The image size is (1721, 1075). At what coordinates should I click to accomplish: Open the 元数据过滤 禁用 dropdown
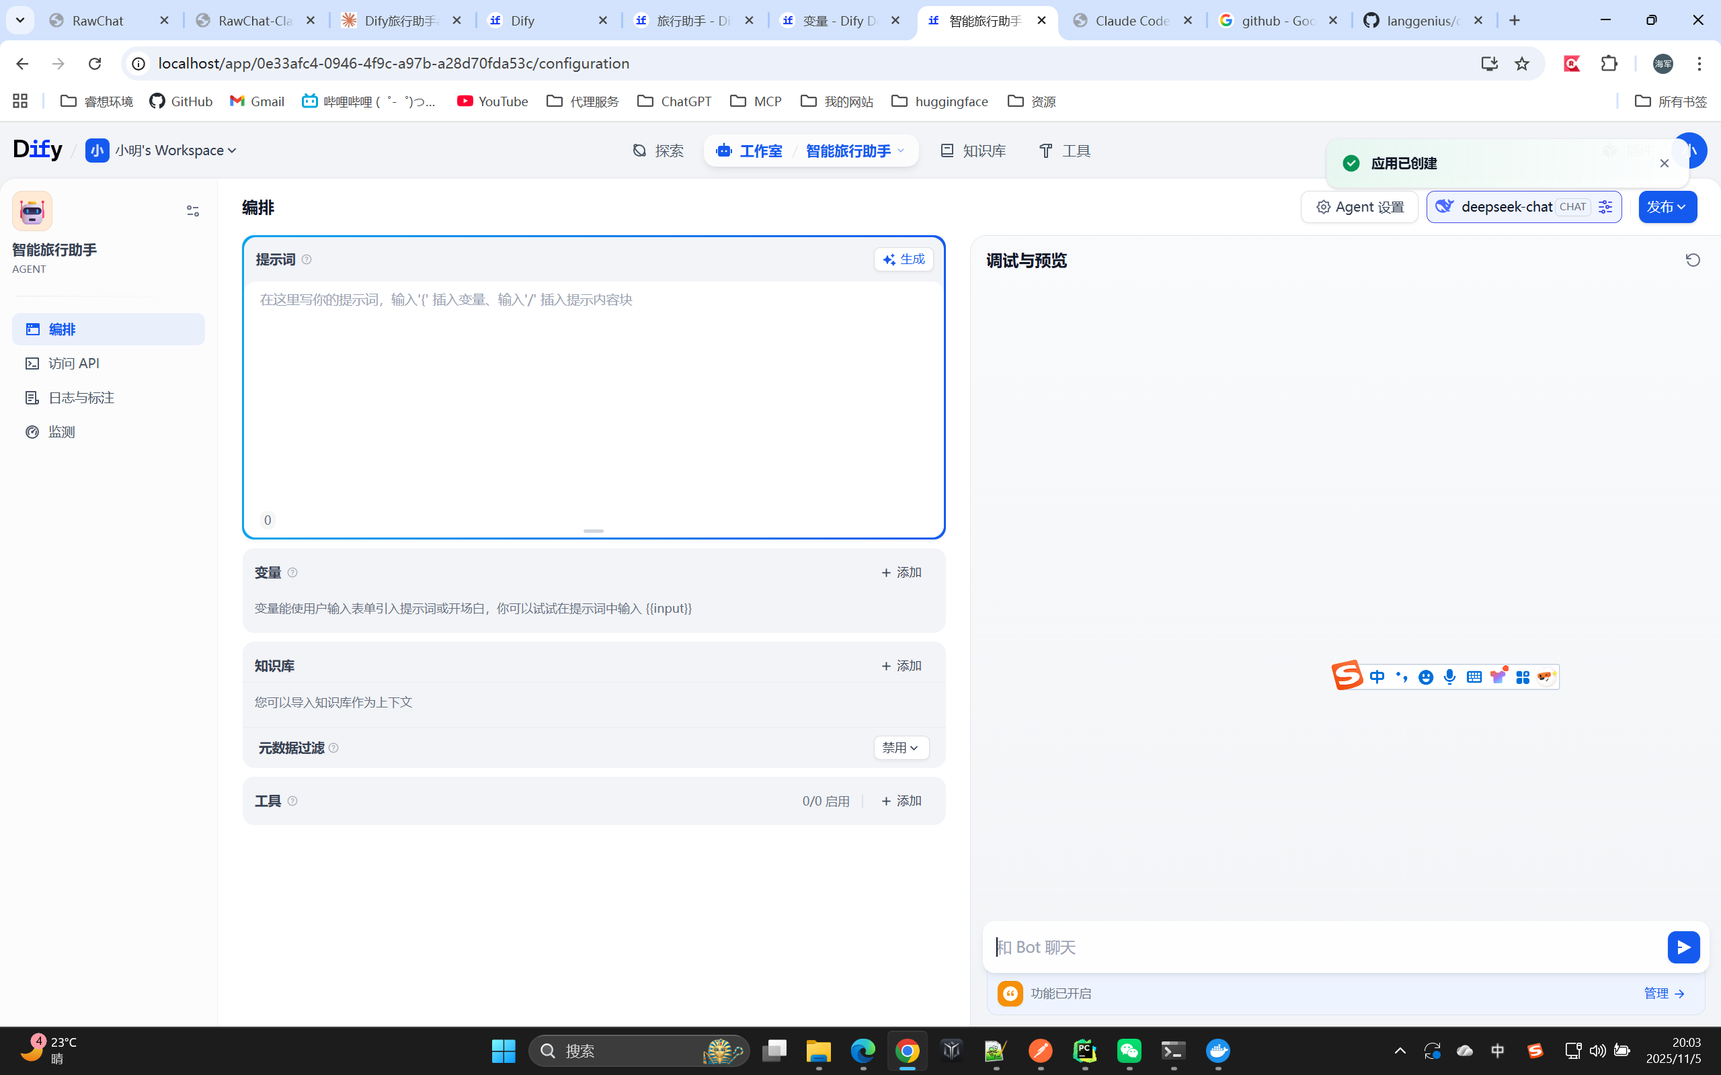tap(900, 748)
